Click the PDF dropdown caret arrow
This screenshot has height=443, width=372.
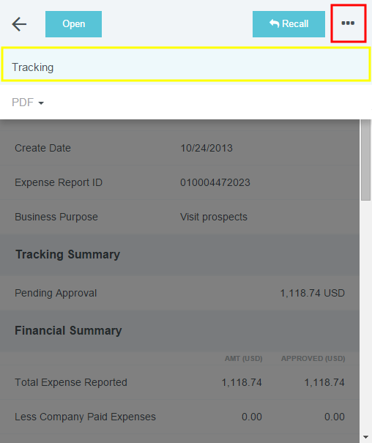(x=41, y=103)
